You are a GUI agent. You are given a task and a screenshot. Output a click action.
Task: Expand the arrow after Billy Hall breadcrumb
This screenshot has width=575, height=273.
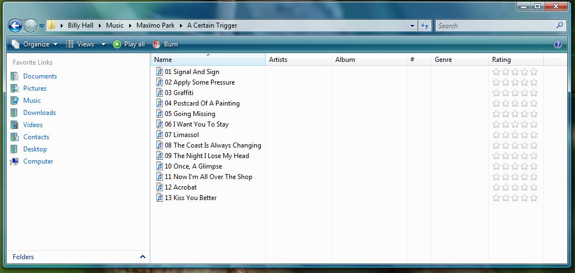[x=100, y=25]
